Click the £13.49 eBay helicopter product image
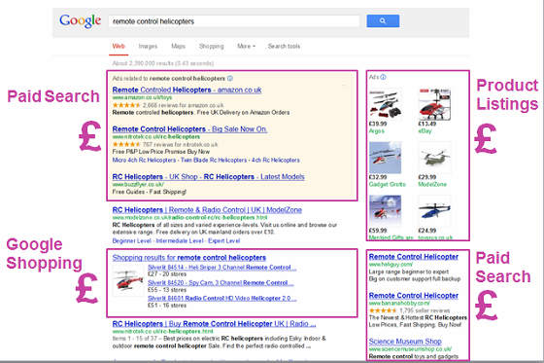 tap(435, 103)
